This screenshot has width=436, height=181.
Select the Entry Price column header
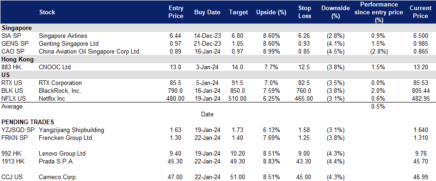point(176,12)
